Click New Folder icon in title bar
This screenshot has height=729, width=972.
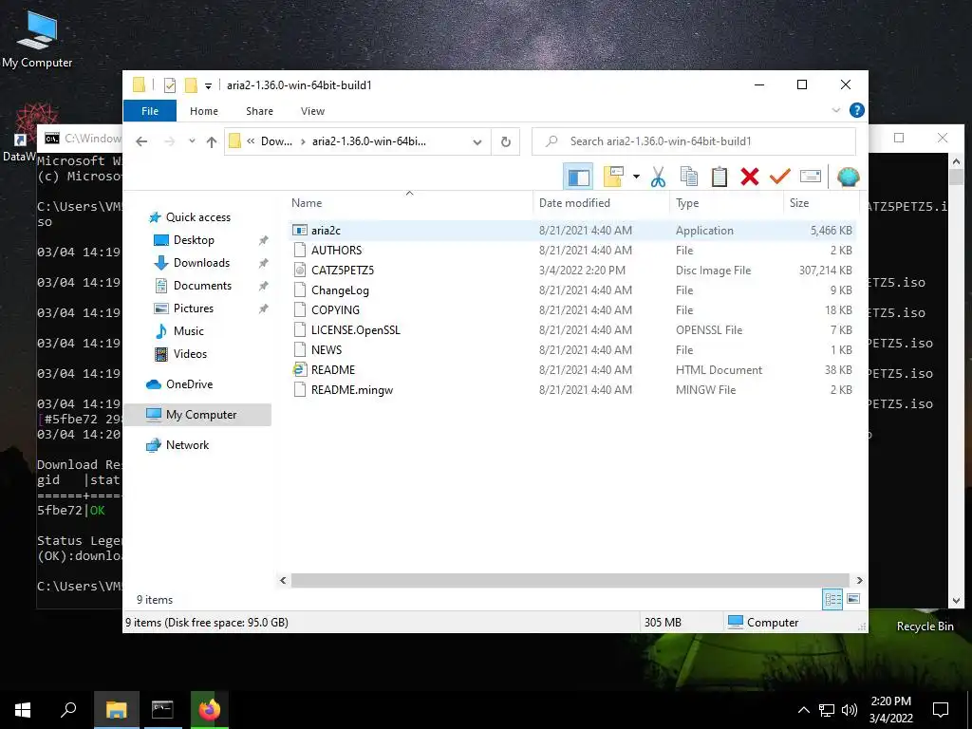tap(191, 85)
